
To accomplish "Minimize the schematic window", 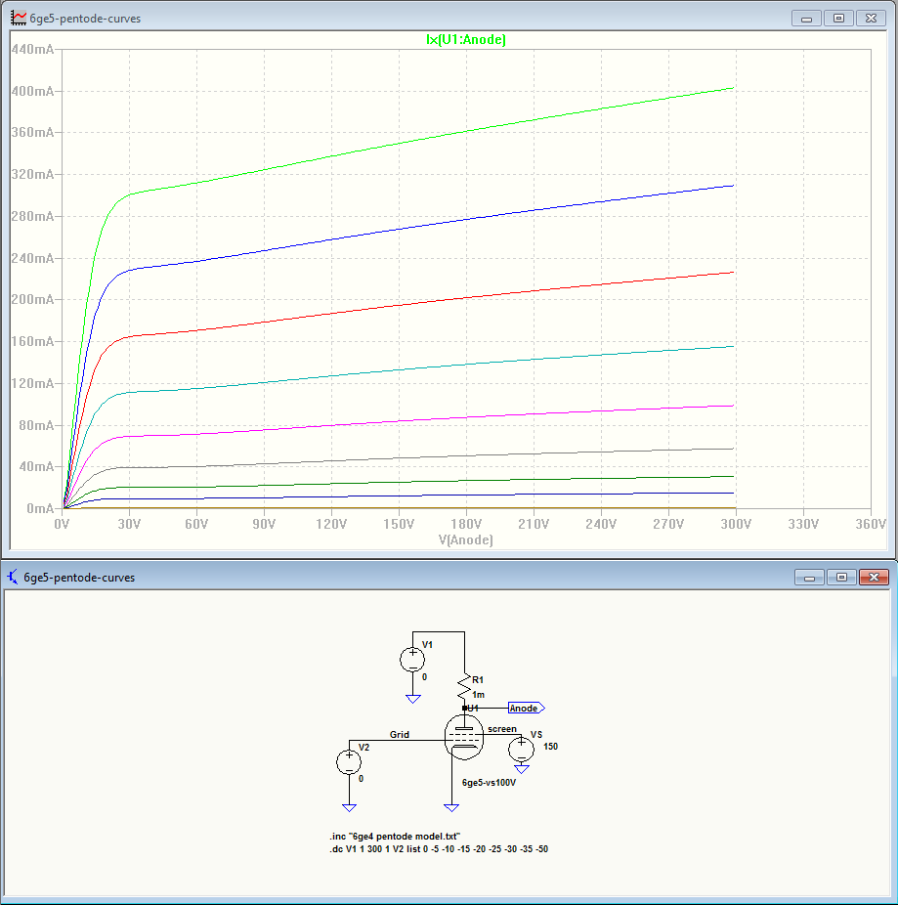I will point(809,578).
